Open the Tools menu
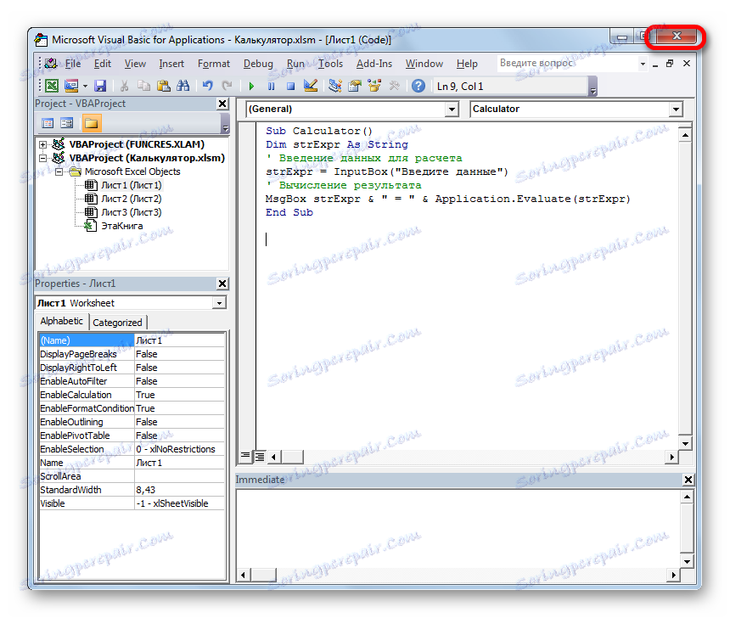The width and height of the screenshot is (730, 618). tap(330, 64)
